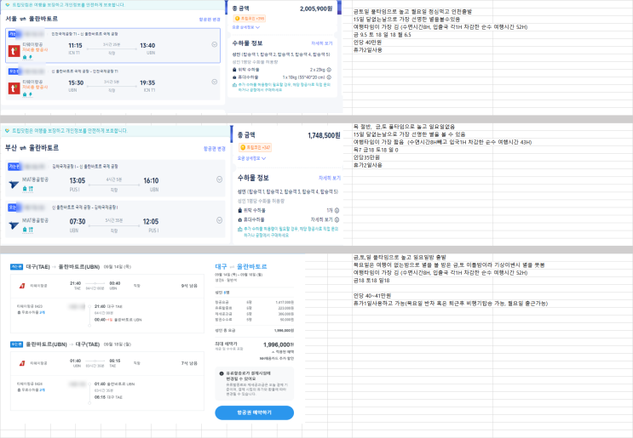The image size is (633, 438).
Task: Select cell reading 금 9.5 토 18 일 18 월 6.5
Action: [382, 35]
